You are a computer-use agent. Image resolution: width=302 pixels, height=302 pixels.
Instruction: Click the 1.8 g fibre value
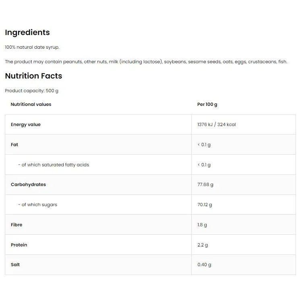tap(202, 225)
